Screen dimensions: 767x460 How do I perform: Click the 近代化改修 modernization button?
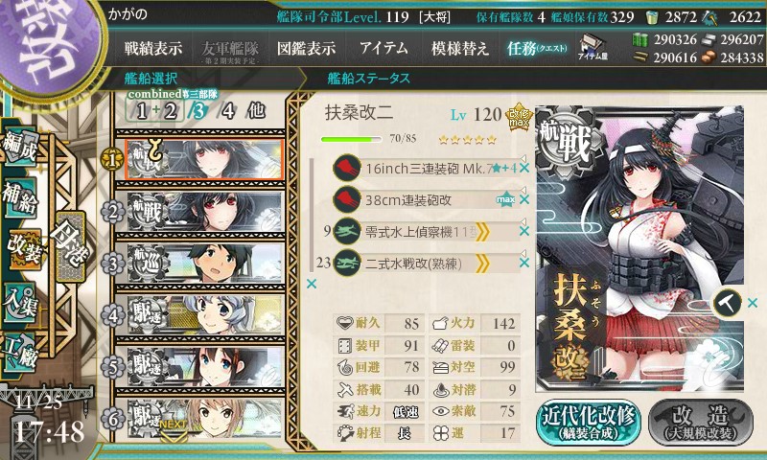(589, 423)
